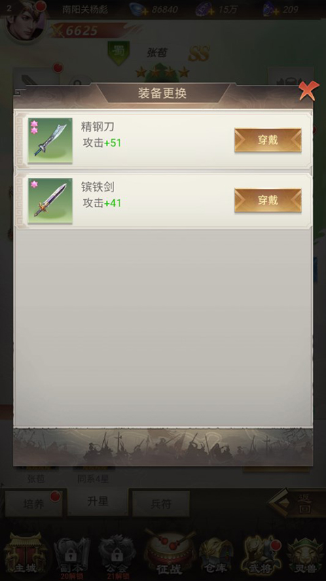Select the 精钢刀 blade icon

pyautogui.click(x=50, y=140)
